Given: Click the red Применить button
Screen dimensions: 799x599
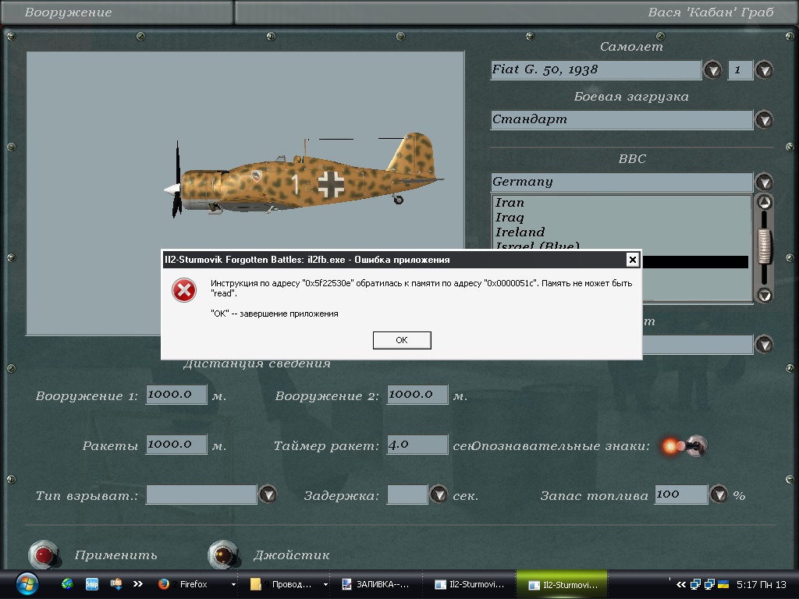Looking at the screenshot, I should (44, 555).
